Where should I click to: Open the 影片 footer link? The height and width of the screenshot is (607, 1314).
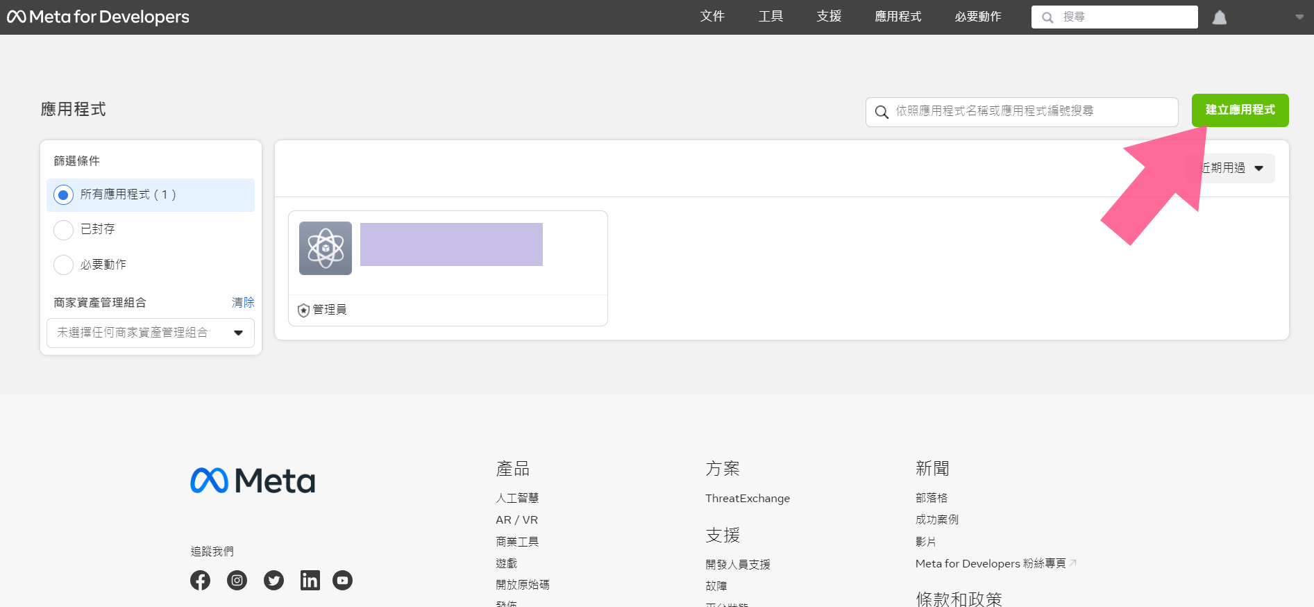926,542
